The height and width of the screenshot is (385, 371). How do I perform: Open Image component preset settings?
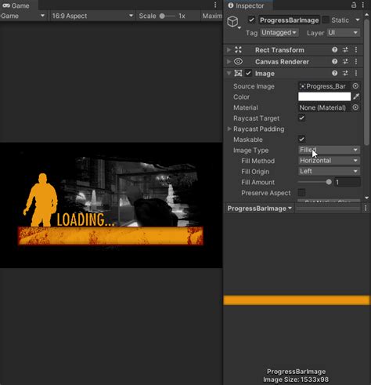(x=345, y=73)
